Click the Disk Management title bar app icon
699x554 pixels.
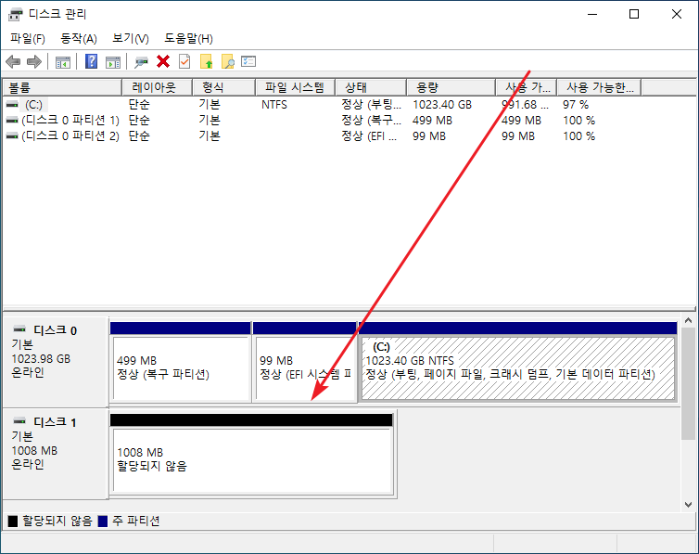pyautogui.click(x=15, y=14)
